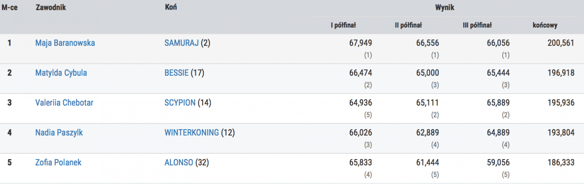The width and height of the screenshot is (584, 184).
Task: Click the Zawodnik column header
Action: [50, 8]
